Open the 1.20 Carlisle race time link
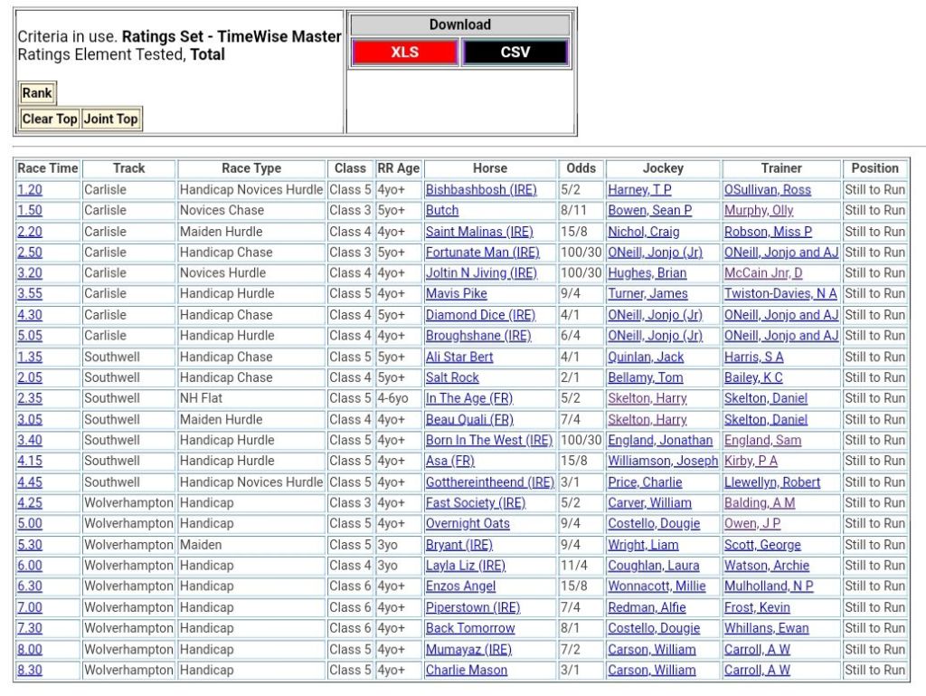Viewport: 926px width, 696px height. tap(30, 190)
